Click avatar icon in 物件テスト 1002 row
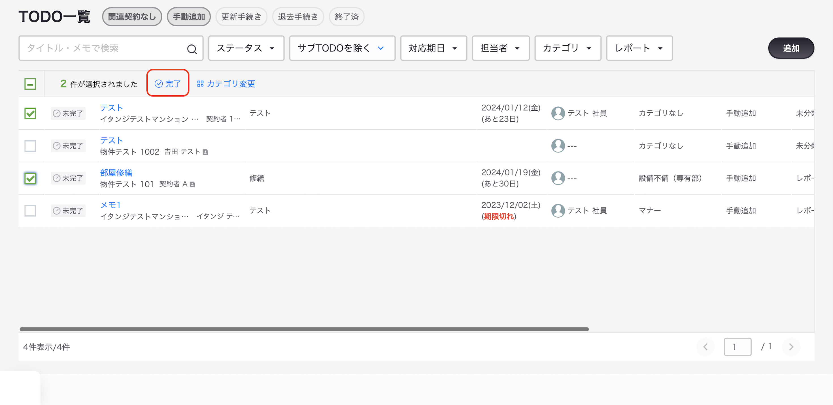833x405 pixels. click(558, 146)
